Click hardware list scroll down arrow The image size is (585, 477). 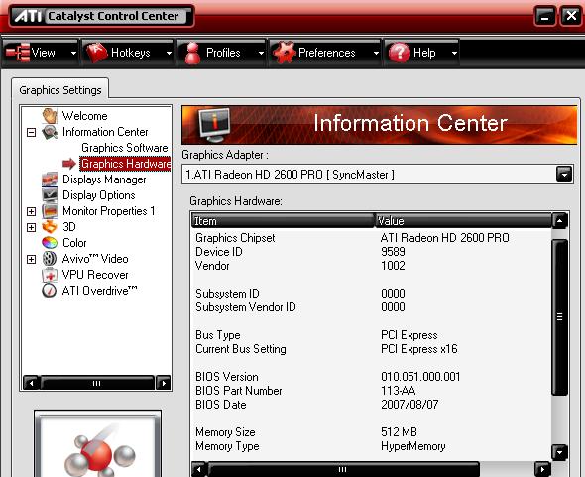click(560, 453)
